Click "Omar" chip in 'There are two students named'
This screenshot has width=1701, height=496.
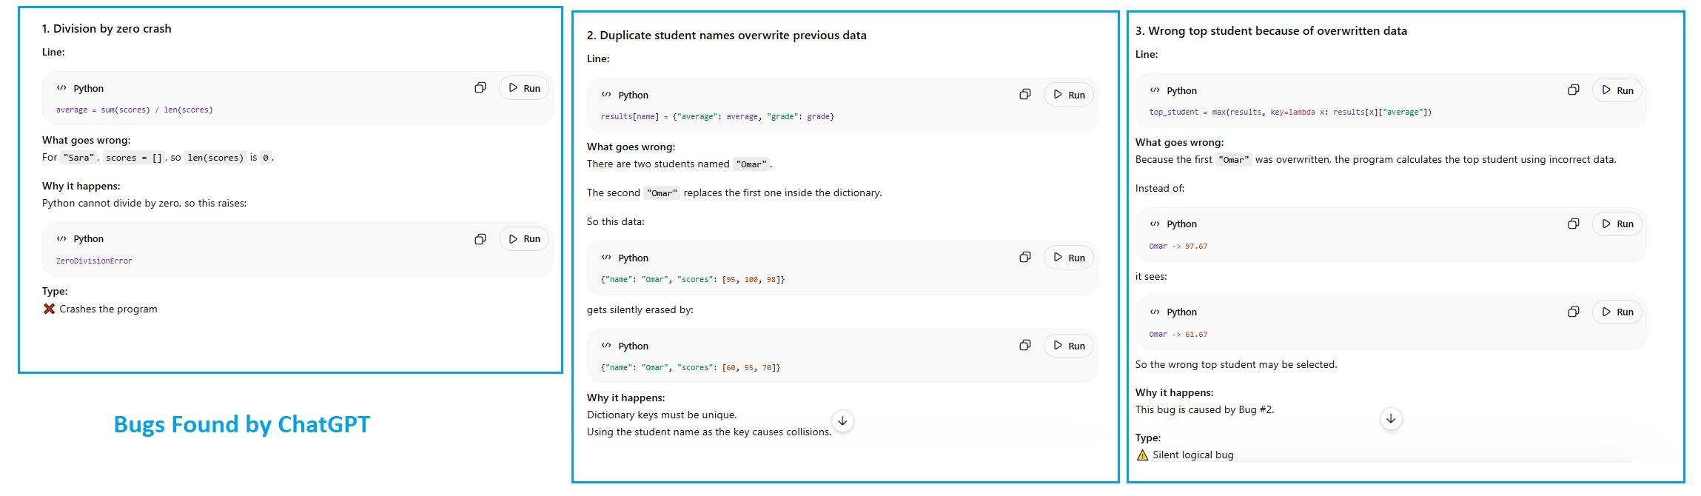[x=751, y=164]
